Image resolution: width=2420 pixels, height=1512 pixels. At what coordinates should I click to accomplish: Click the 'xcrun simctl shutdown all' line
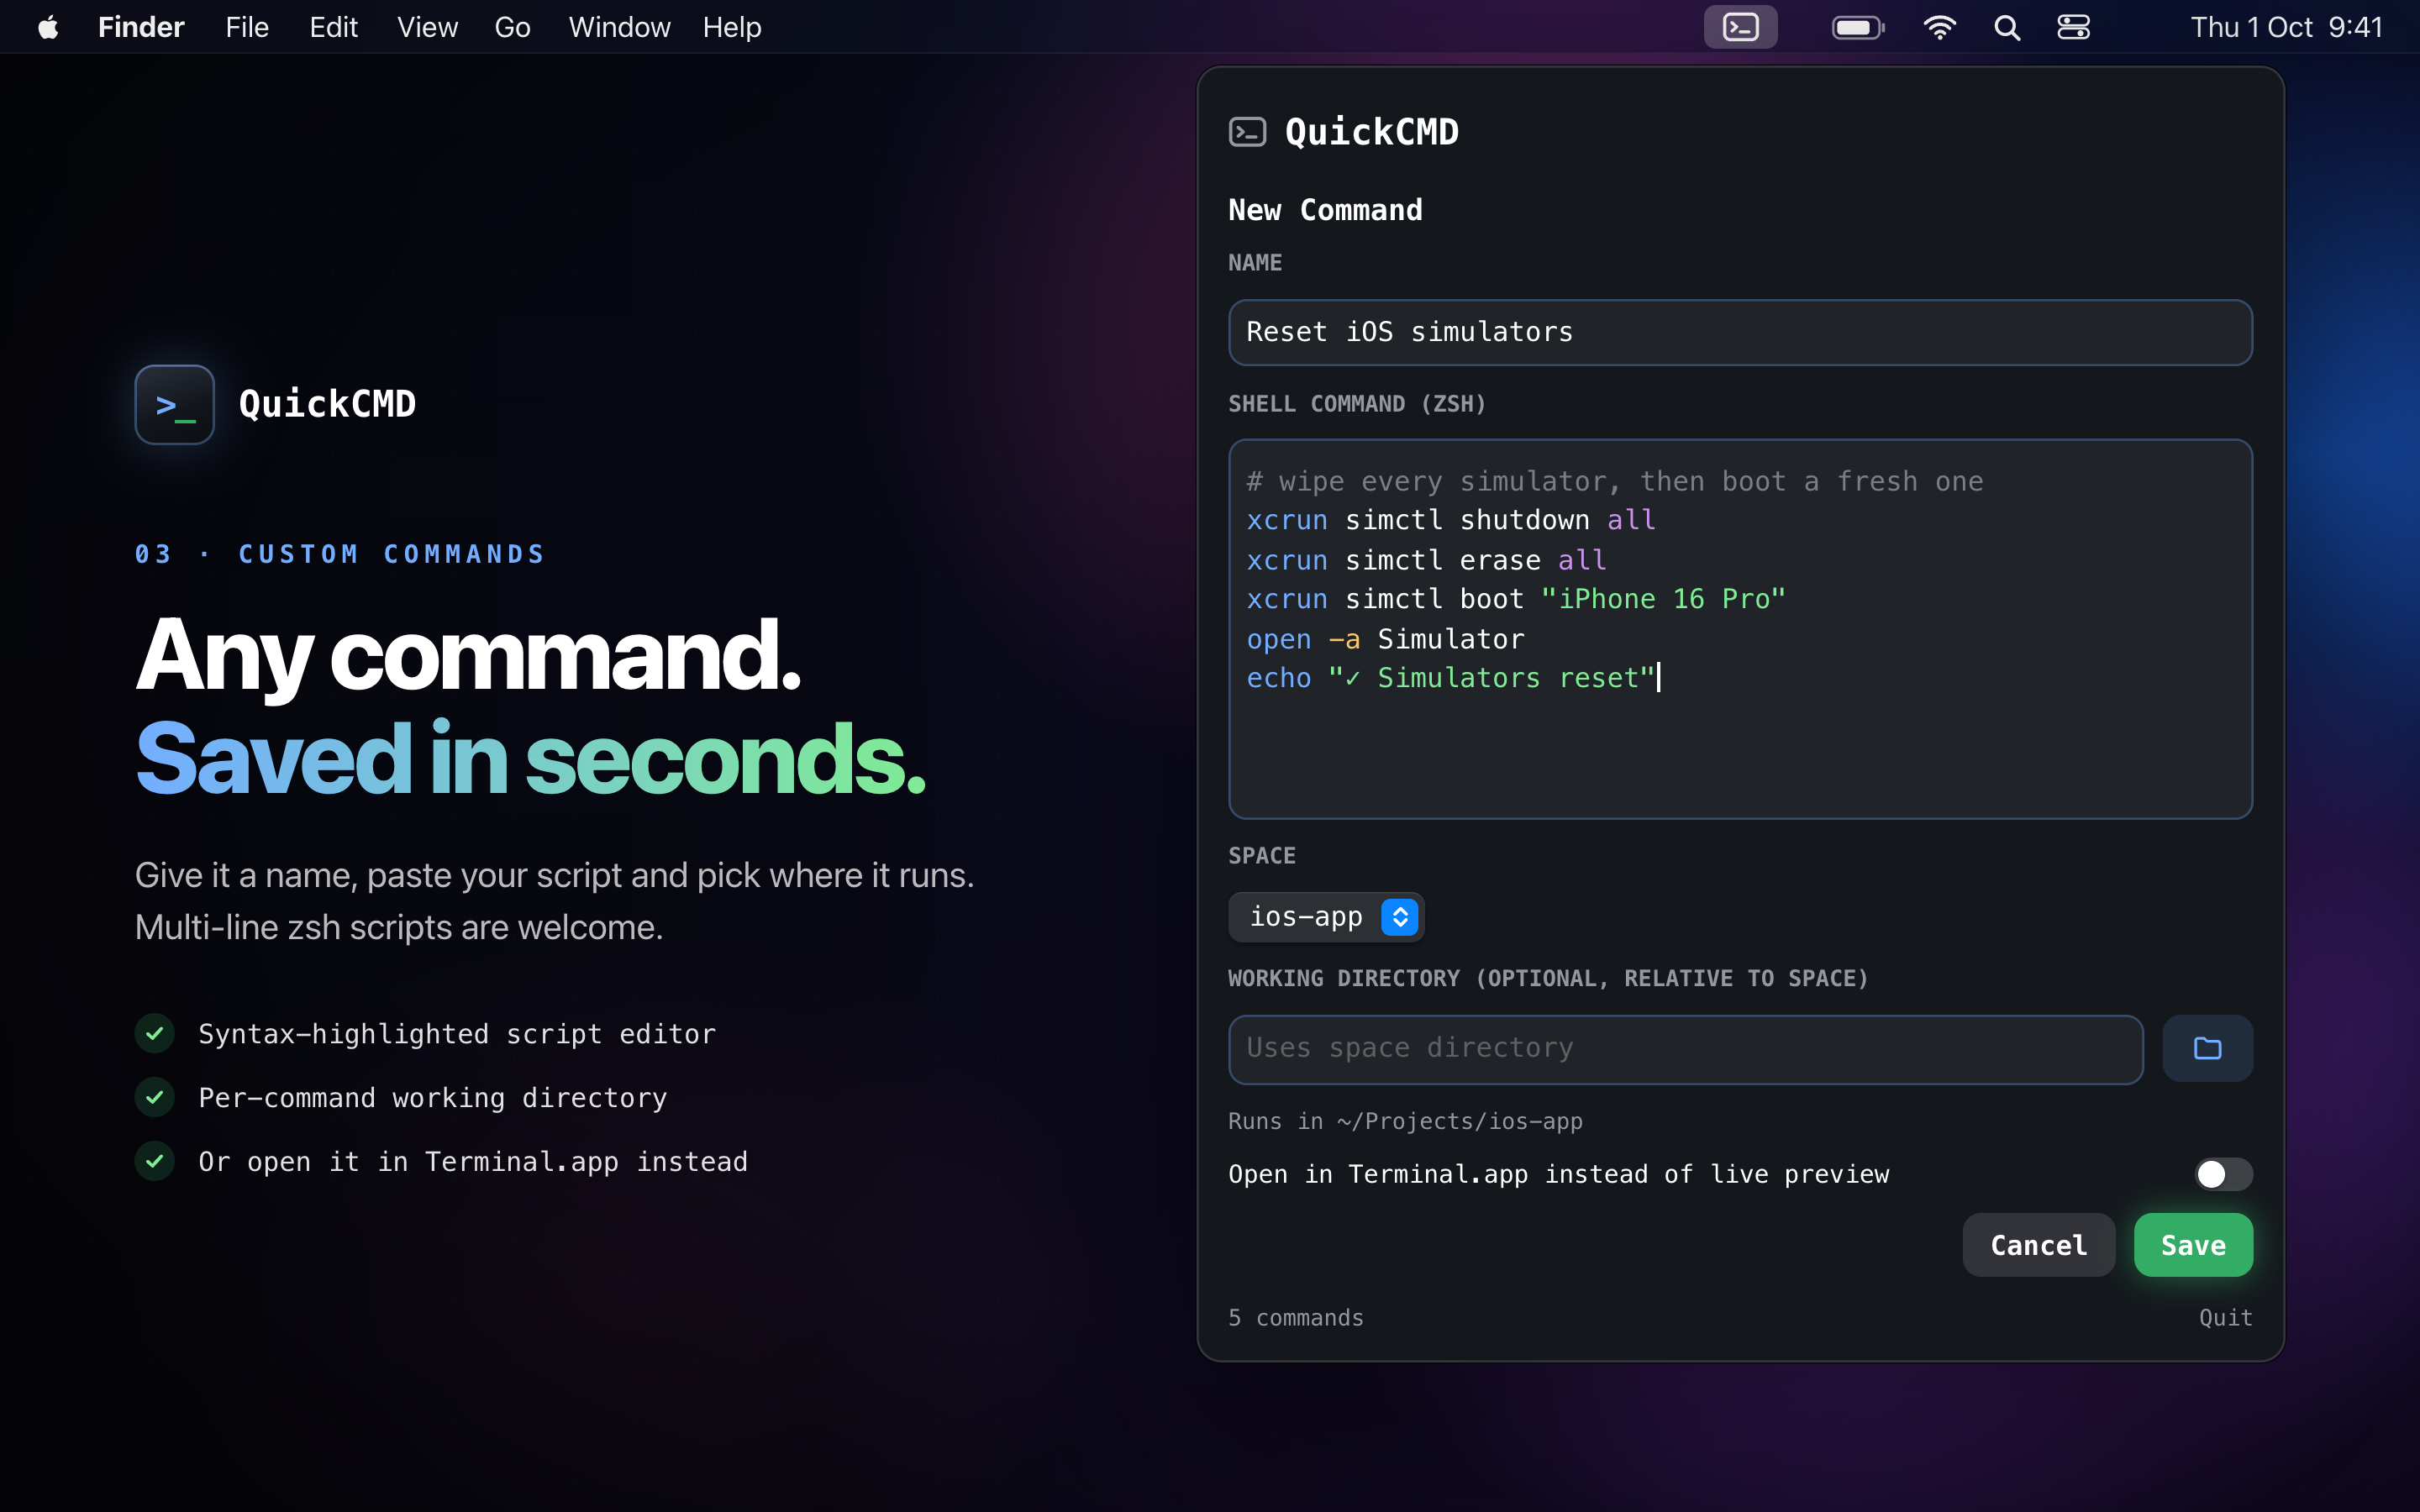[x=1451, y=520]
